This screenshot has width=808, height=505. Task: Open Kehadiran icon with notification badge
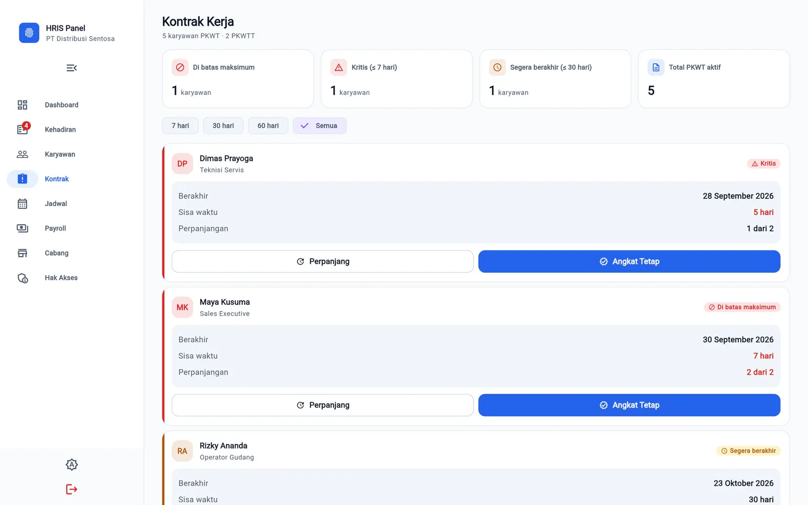pos(23,129)
